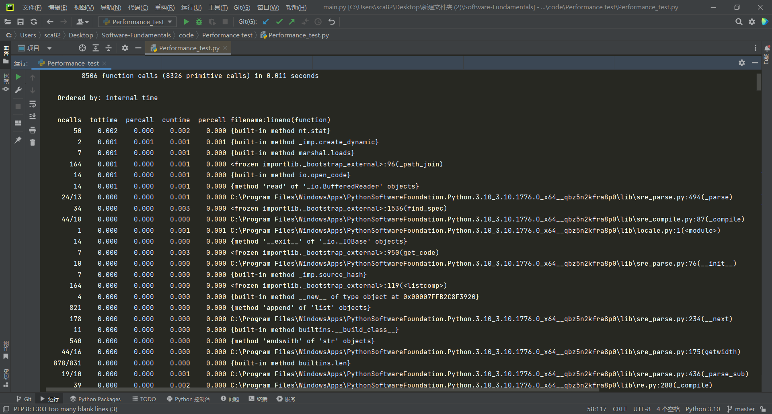Hide the project panel with minus icon
Viewport: 772px width, 414px height.
click(138, 48)
